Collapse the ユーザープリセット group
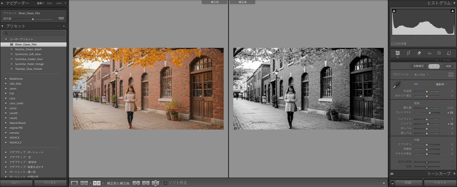Image resolution: width=457 pixels, height=187 pixels. tap(6, 39)
